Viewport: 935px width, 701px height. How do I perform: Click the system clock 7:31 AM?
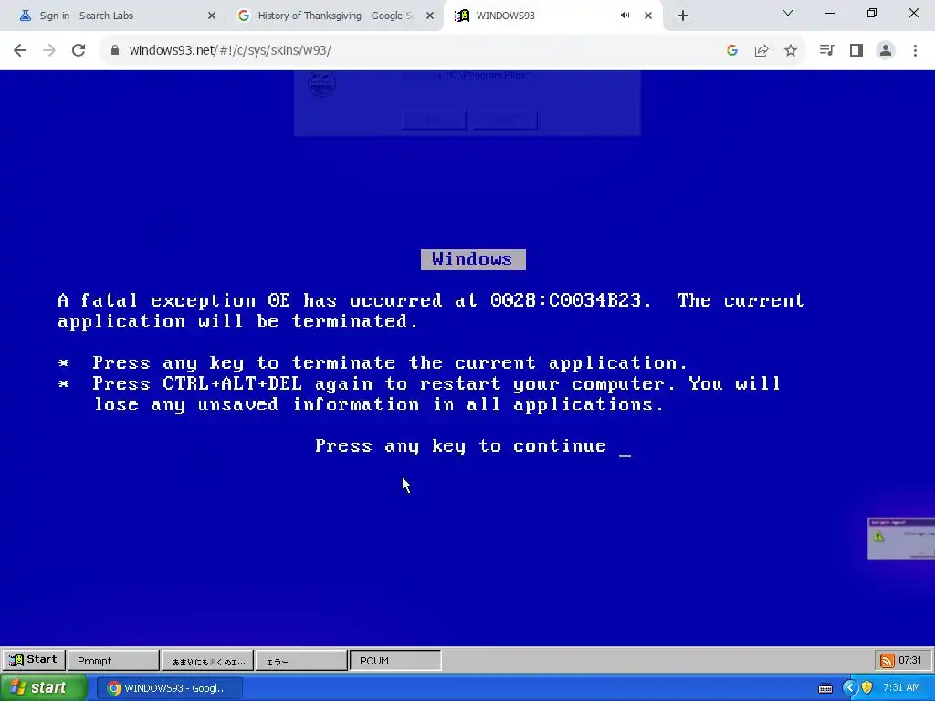[x=901, y=687]
